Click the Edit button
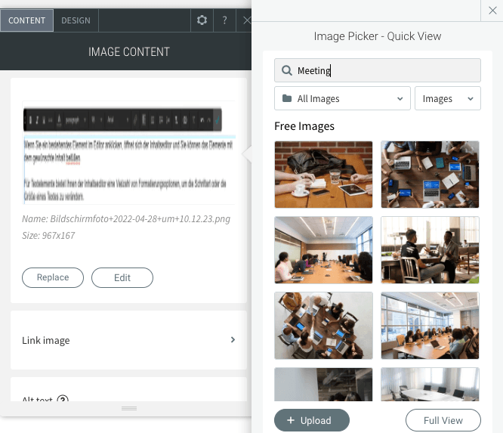The height and width of the screenshot is (433, 503). [x=122, y=277]
